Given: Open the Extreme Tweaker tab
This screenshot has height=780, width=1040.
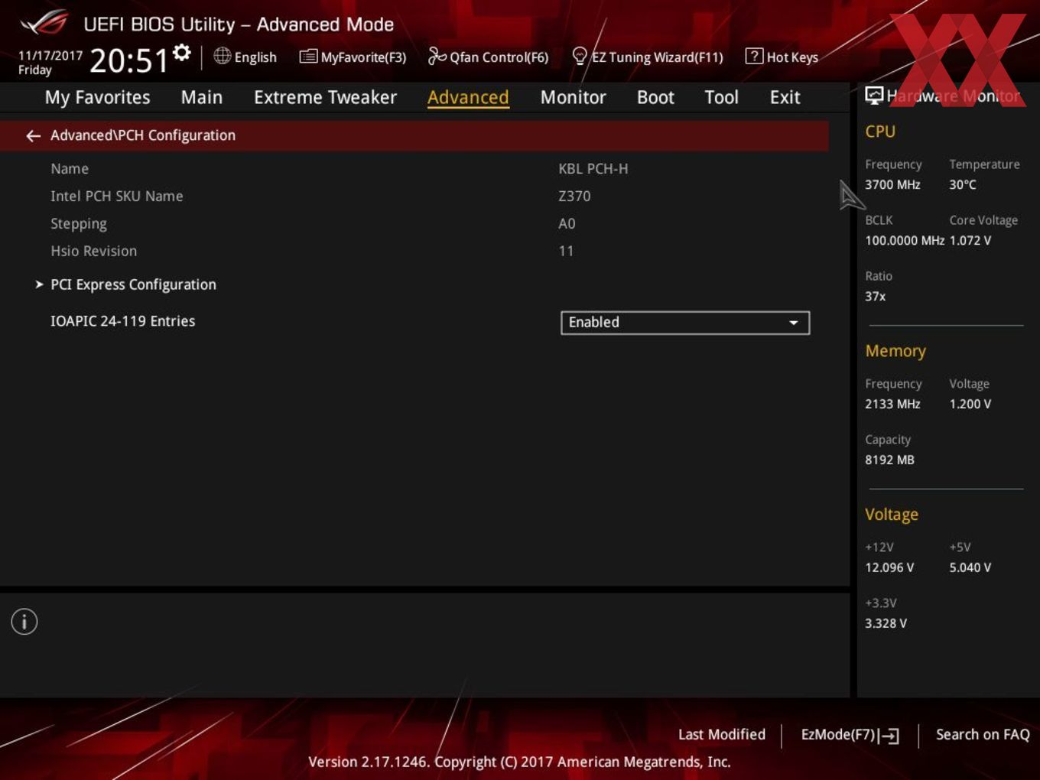Looking at the screenshot, I should click(x=325, y=97).
